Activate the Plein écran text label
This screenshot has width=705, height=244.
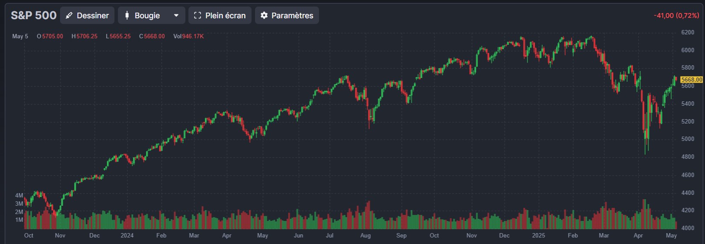pyautogui.click(x=225, y=16)
